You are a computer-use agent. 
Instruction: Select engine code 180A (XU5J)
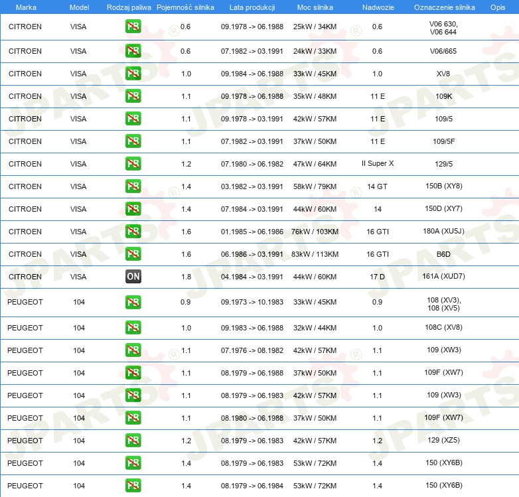(x=443, y=231)
